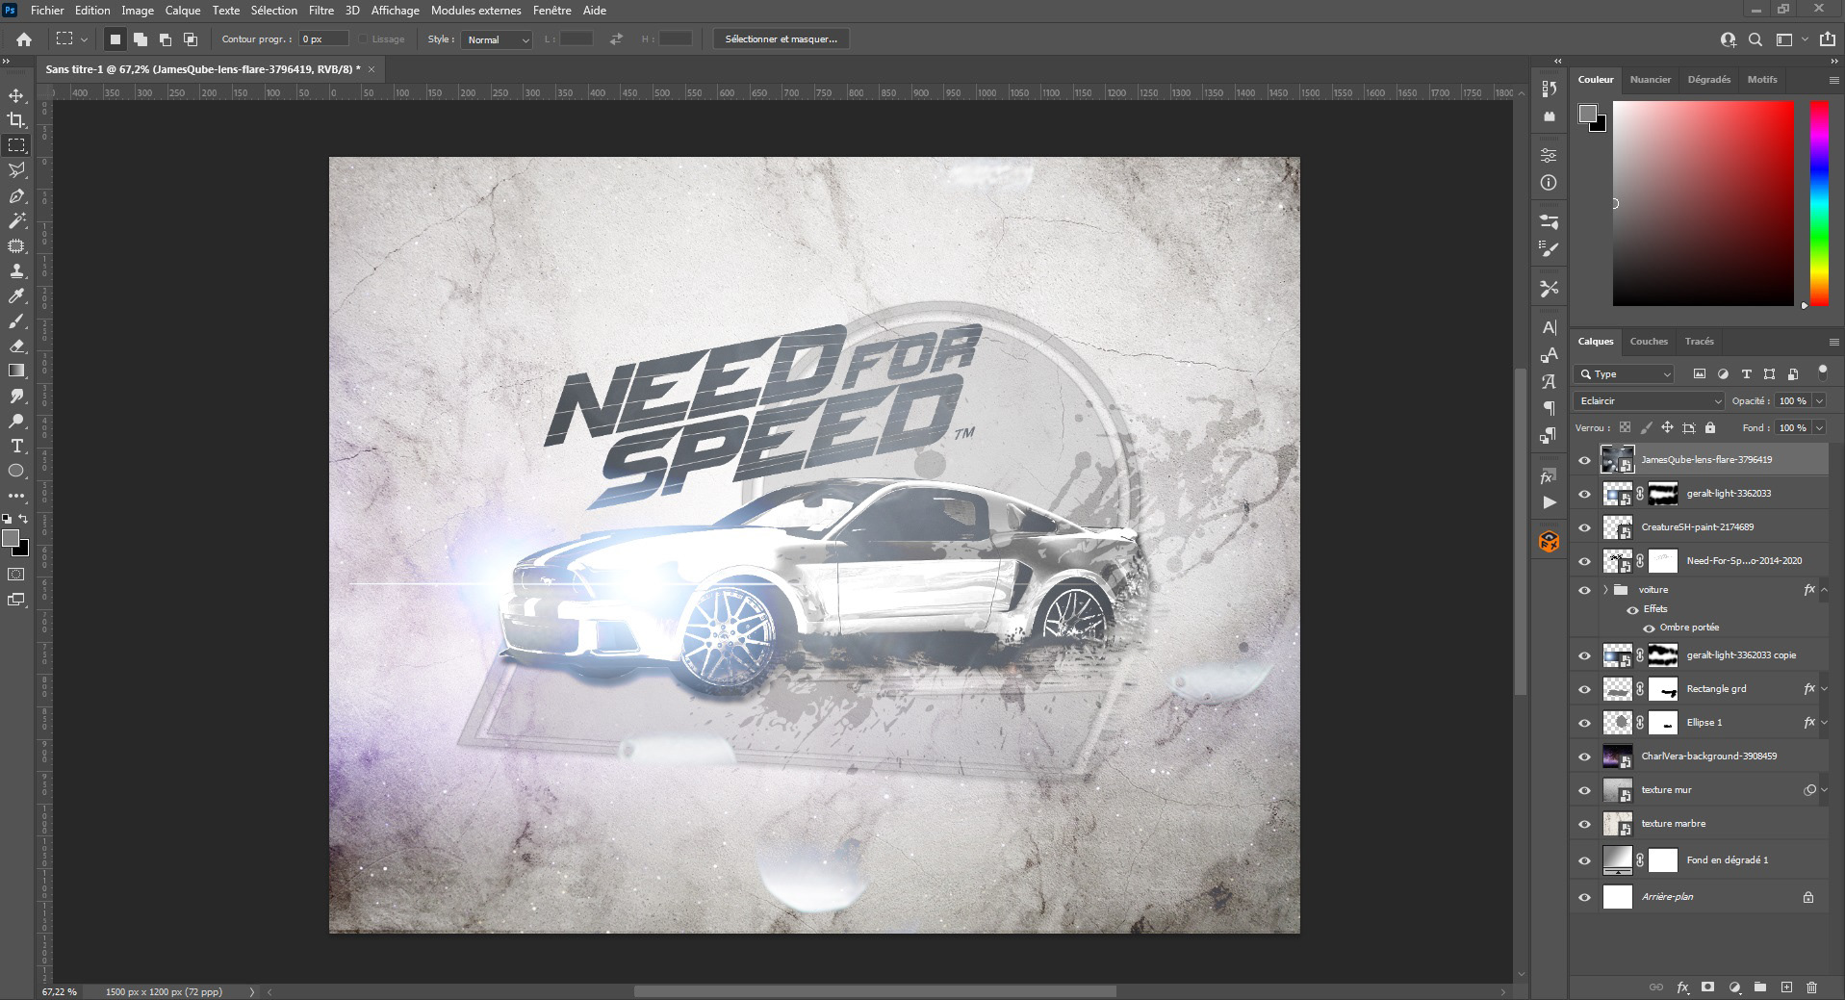Open the Opacité percentage dropdown arrow
The image size is (1845, 1000).
click(1819, 400)
